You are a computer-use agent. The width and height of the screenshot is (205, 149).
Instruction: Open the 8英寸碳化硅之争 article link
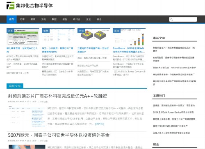(x=18, y=73)
